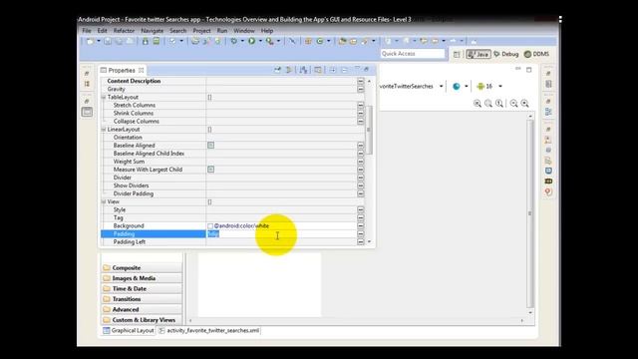Maximize the layout editor panel icon
638x359 pixels.
tap(529, 70)
